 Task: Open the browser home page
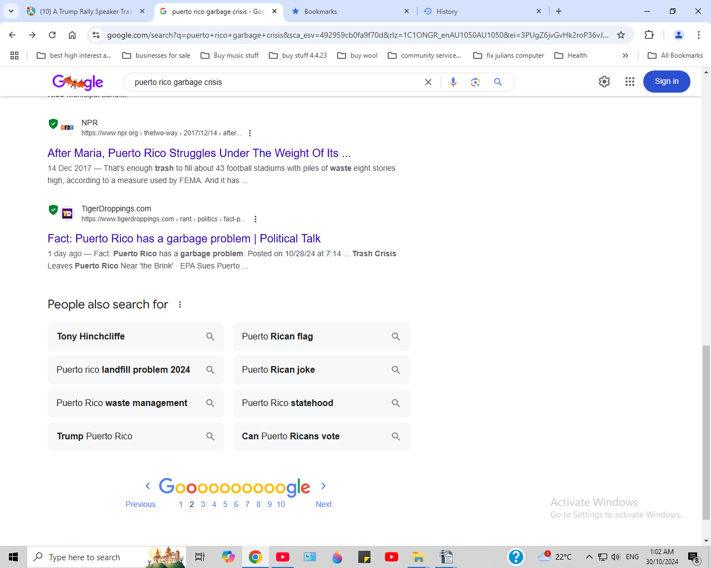point(72,35)
